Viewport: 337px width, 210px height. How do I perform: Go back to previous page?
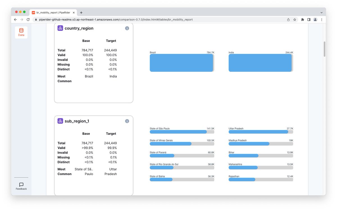pos(15,20)
